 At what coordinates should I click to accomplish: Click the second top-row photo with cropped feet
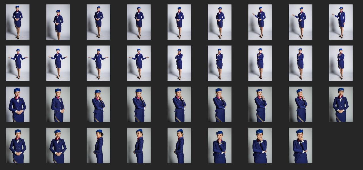(58, 22)
